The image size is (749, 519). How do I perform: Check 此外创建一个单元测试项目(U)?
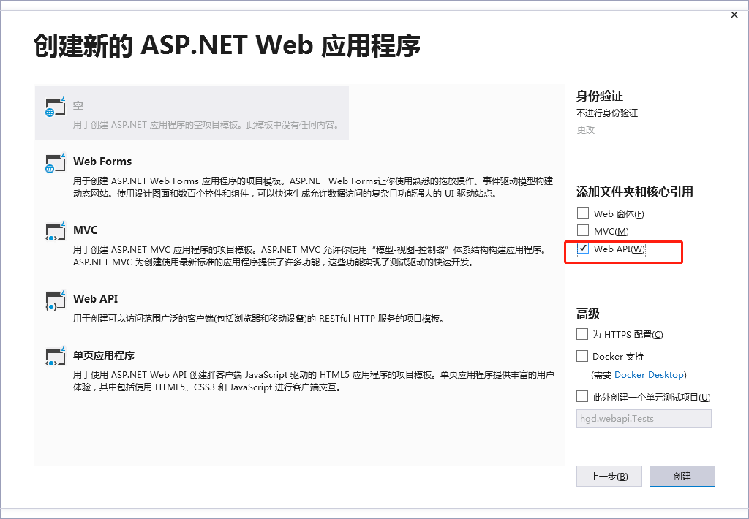coord(581,395)
